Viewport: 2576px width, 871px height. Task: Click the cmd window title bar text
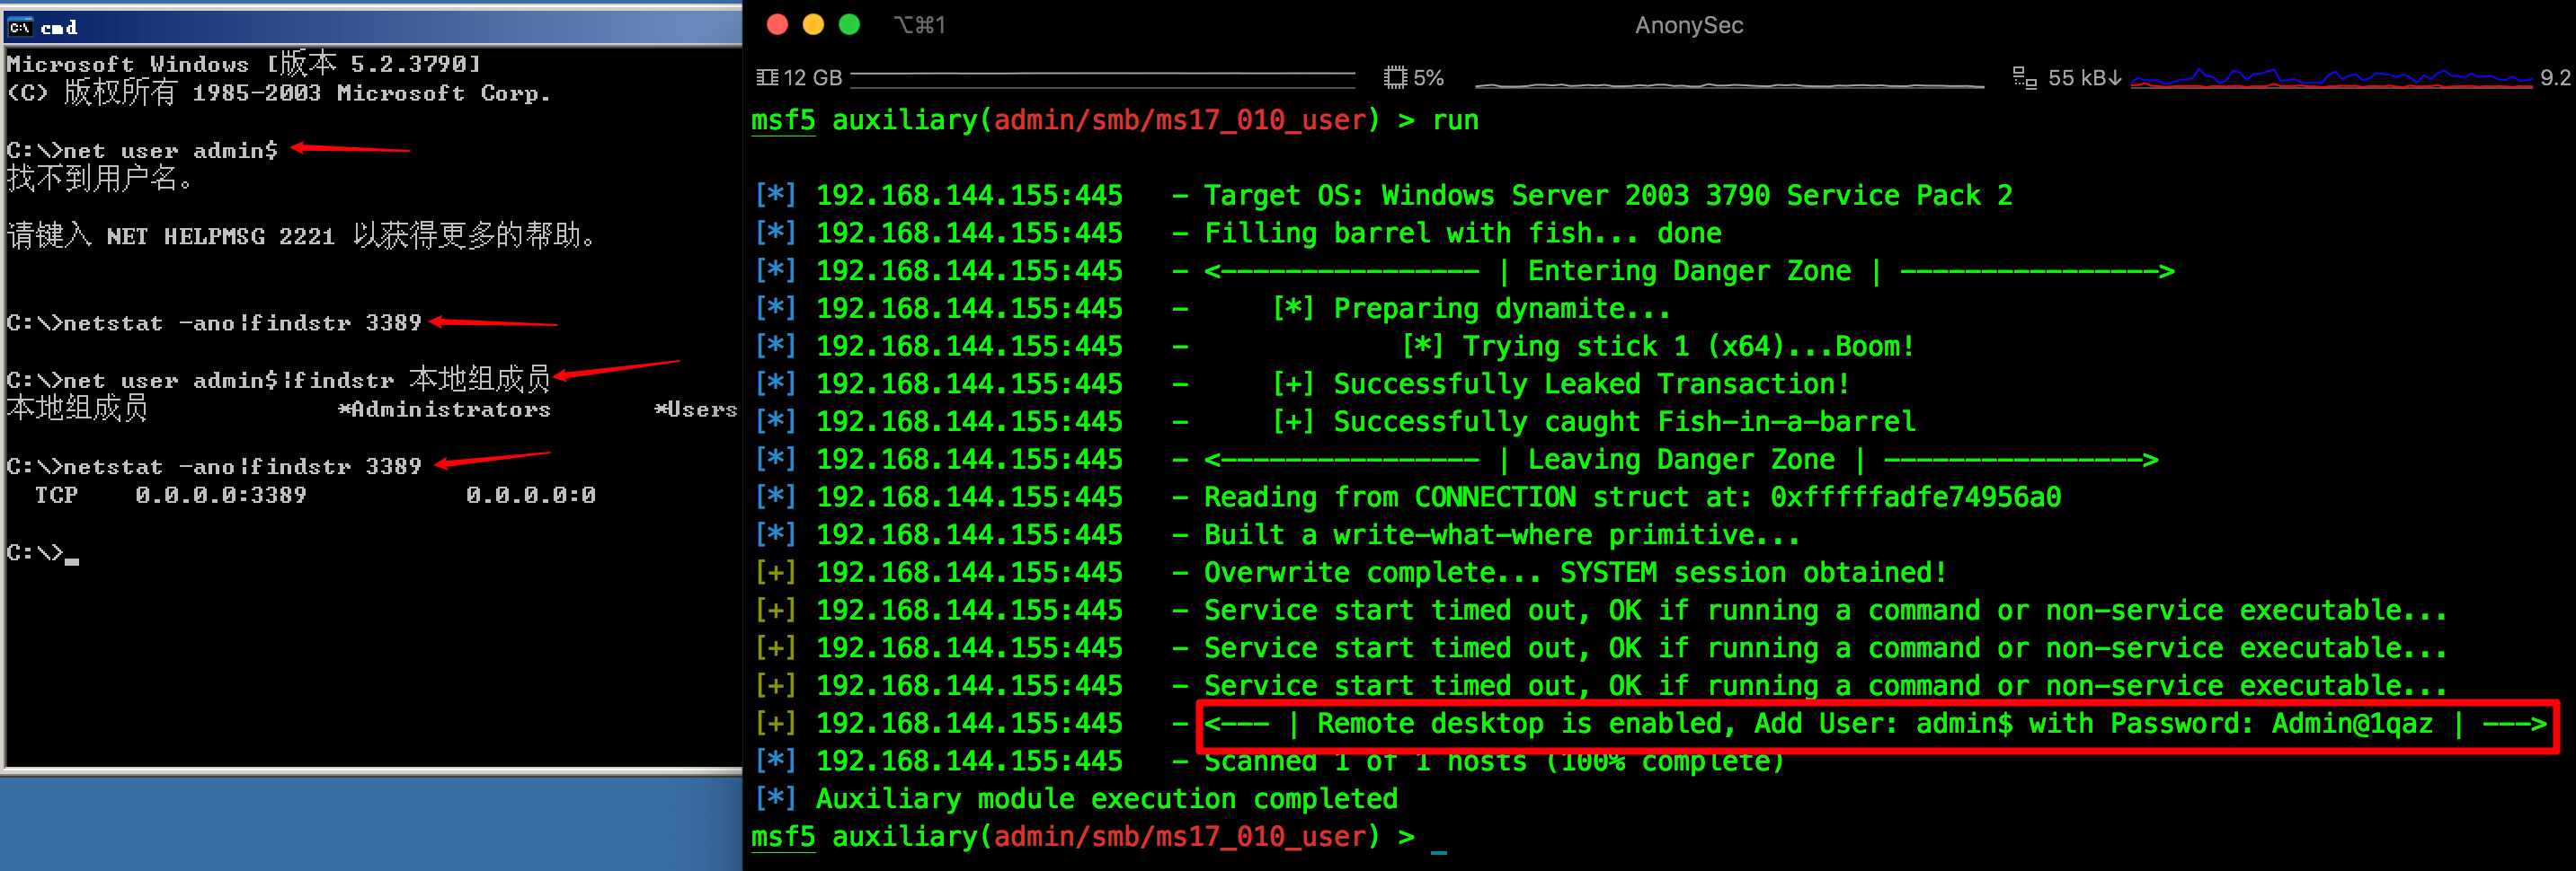click(x=59, y=27)
